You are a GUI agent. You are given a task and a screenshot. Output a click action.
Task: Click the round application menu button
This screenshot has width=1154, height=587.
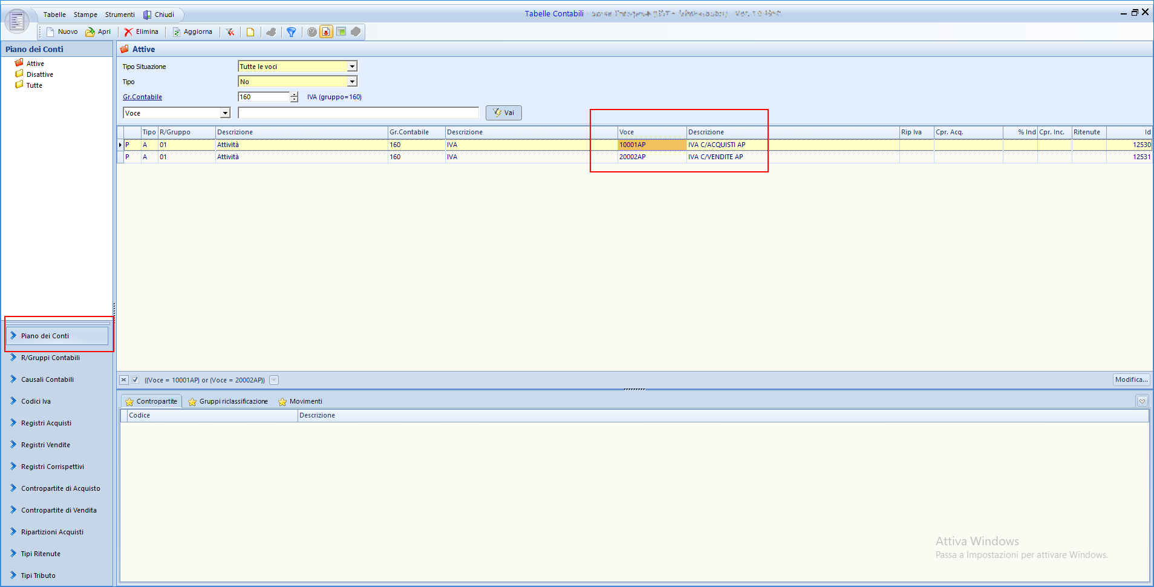pyautogui.click(x=17, y=21)
